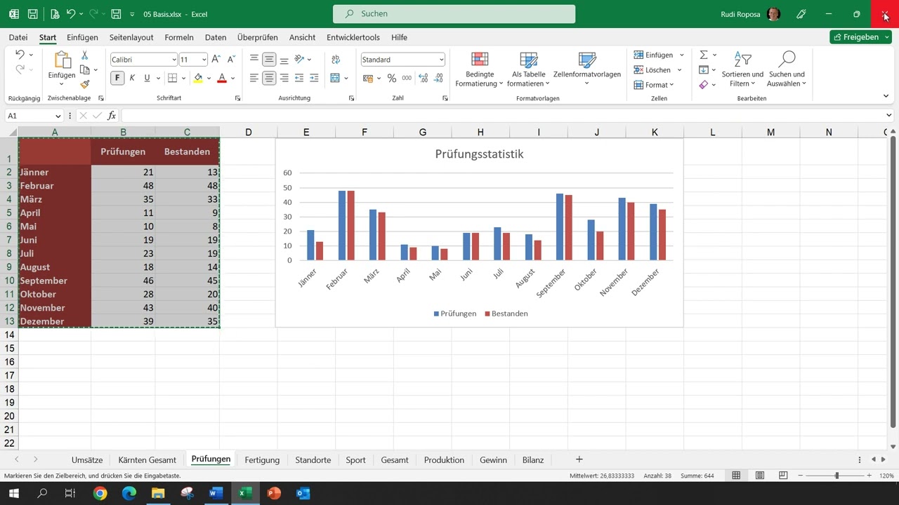Expand the fill color dropdown arrow
Image resolution: width=899 pixels, height=505 pixels.
click(x=209, y=78)
